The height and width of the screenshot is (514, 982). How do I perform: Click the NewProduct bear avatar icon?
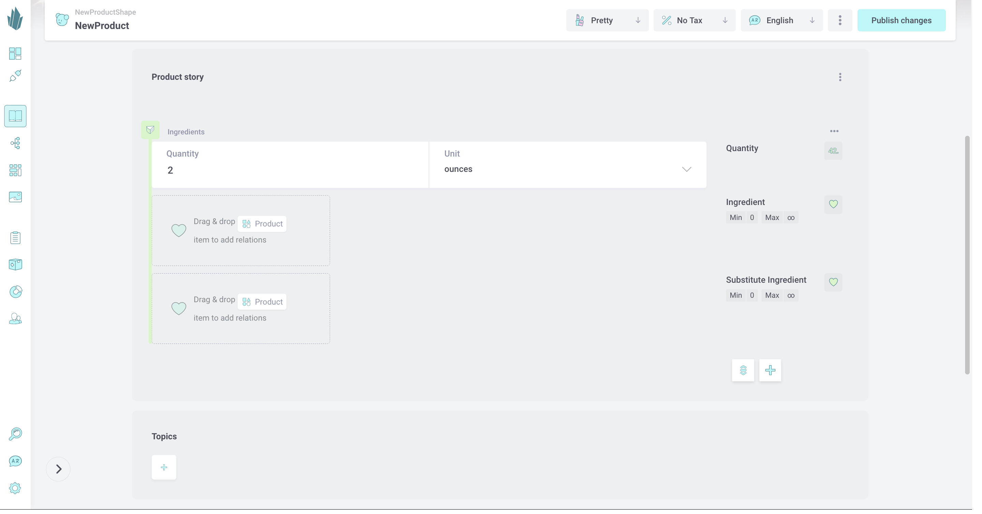62,19
